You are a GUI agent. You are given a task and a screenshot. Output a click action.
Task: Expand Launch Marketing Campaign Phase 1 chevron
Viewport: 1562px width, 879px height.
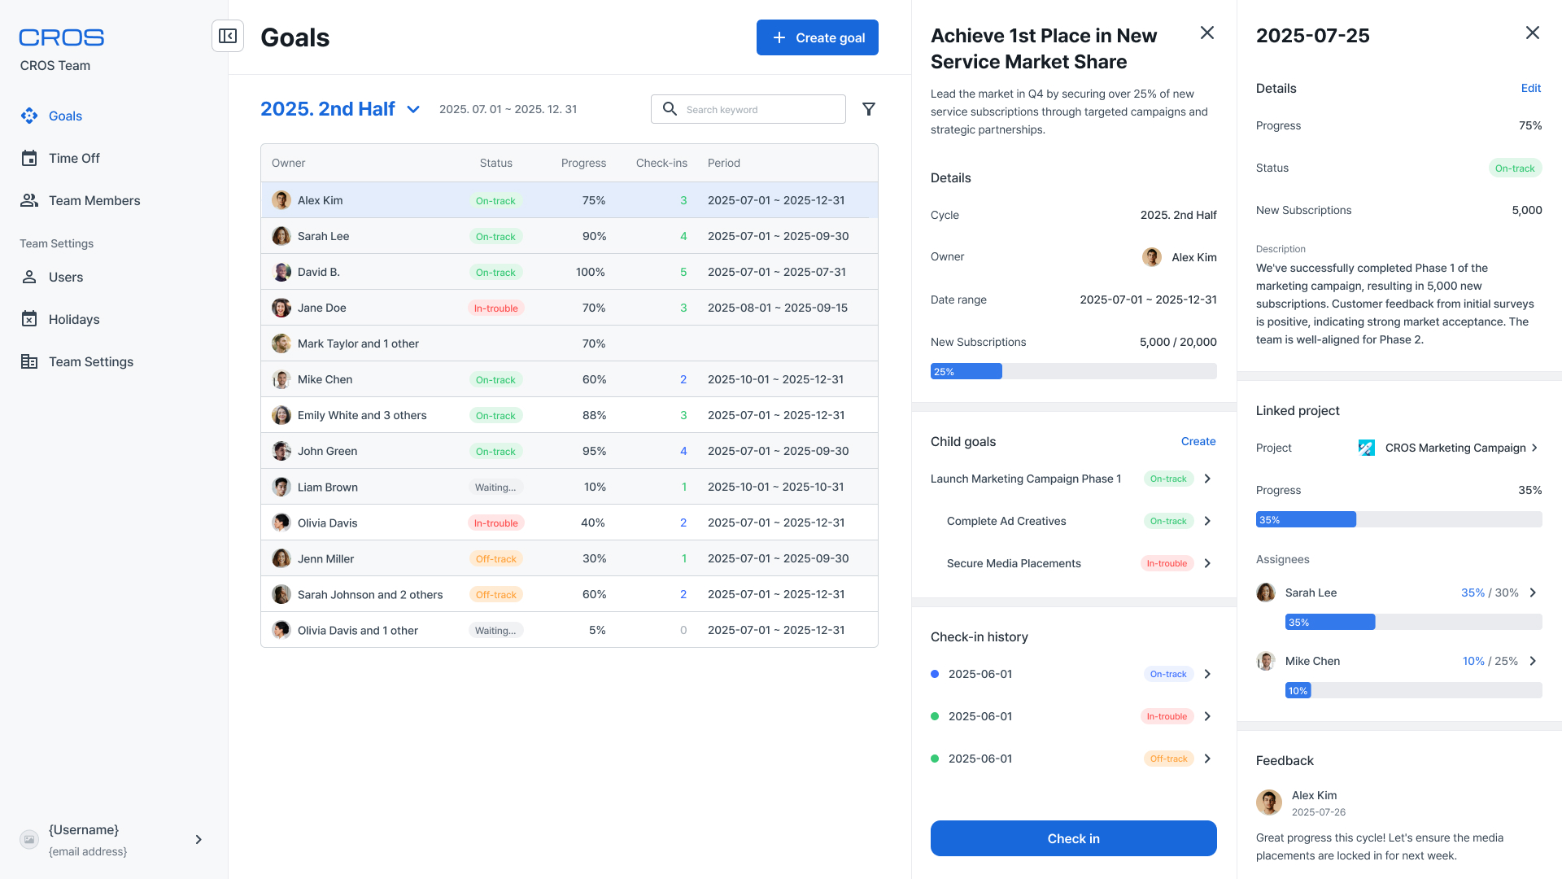click(x=1207, y=479)
